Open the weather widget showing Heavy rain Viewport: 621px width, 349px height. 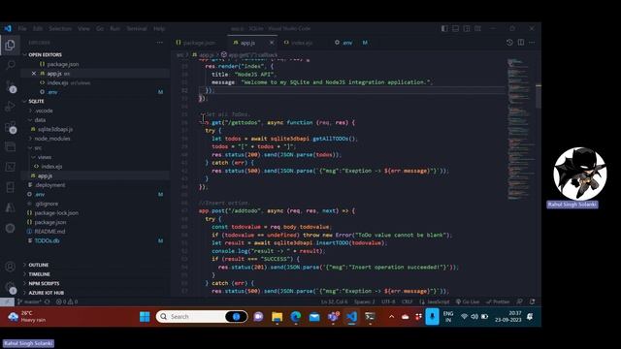(x=27, y=317)
